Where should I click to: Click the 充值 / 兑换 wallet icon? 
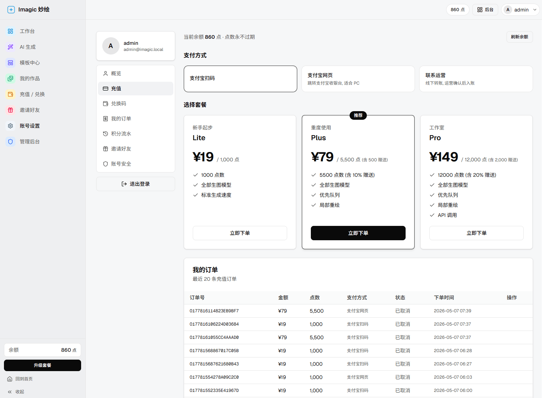(10, 94)
